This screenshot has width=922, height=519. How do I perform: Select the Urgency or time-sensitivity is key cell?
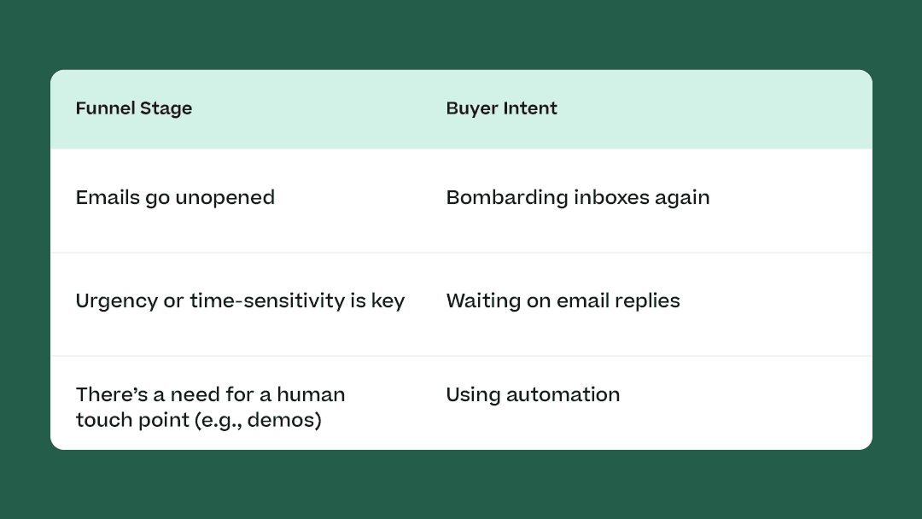click(x=241, y=301)
